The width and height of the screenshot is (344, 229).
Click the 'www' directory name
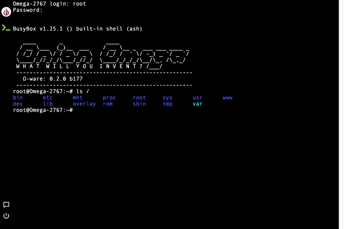click(x=227, y=98)
